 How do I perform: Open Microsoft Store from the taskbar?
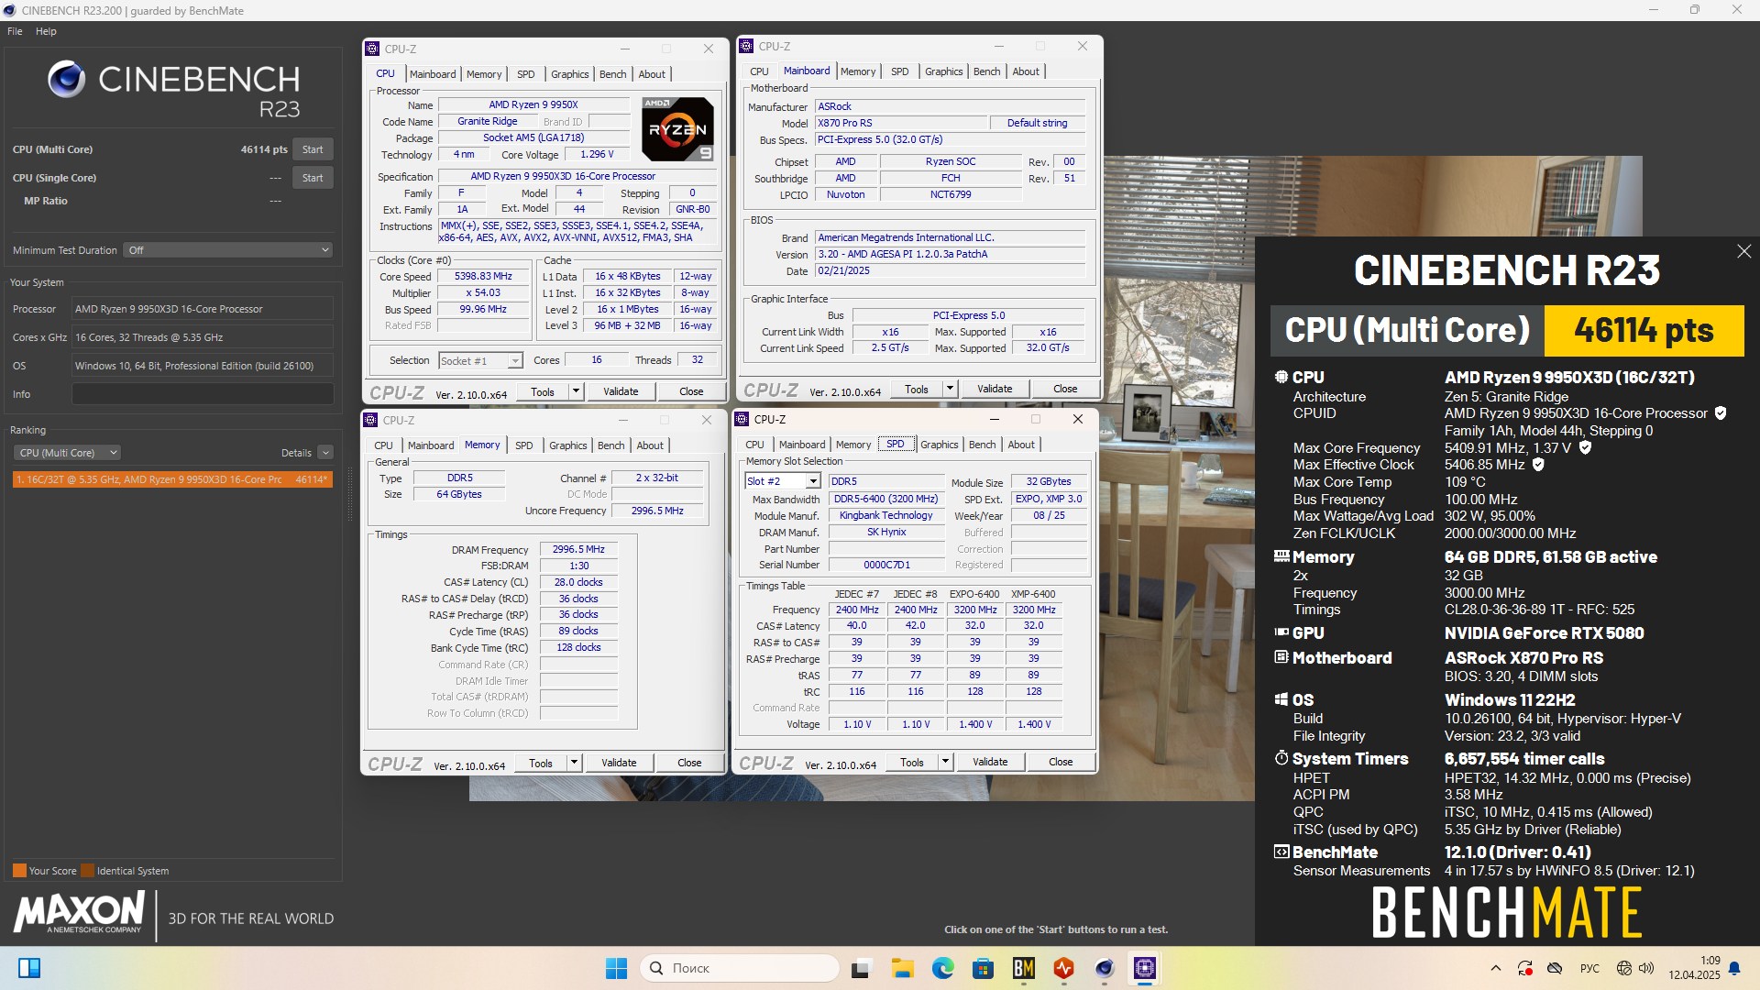point(983,968)
